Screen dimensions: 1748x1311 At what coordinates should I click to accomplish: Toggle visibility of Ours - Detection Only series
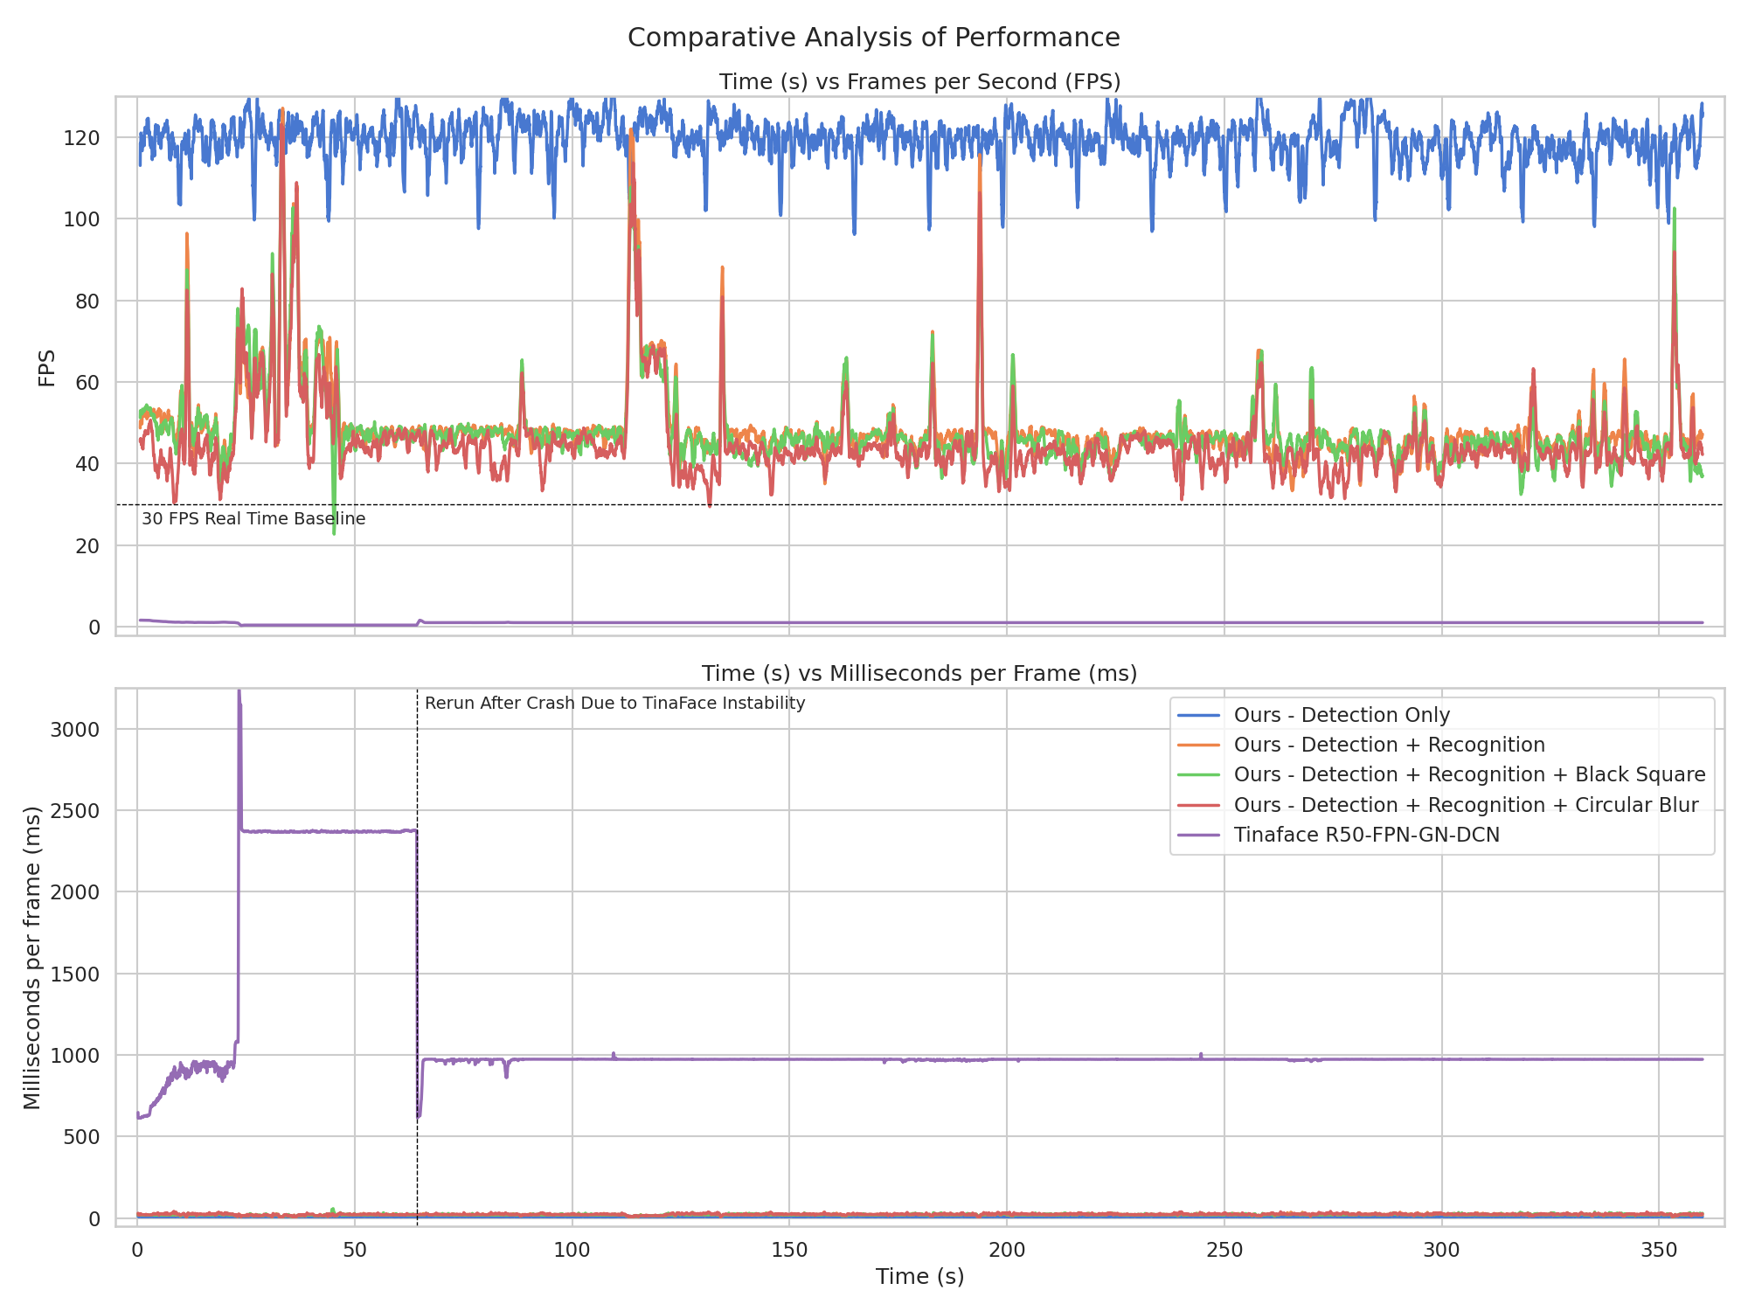(x=1342, y=715)
